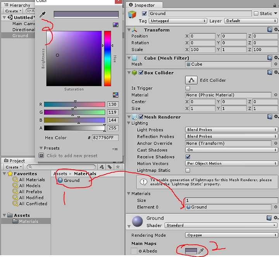The height and width of the screenshot is (257, 279).
Task: Open the Reflection Probes dropdown
Action: (231, 136)
